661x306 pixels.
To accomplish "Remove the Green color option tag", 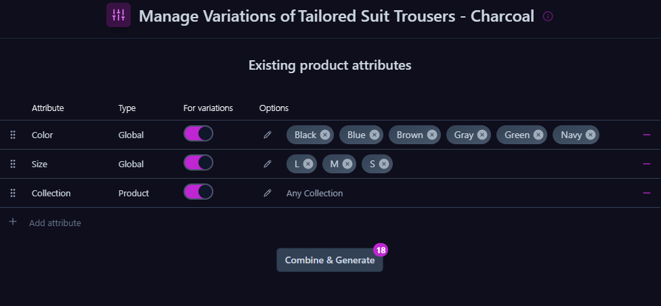I will pos(538,135).
